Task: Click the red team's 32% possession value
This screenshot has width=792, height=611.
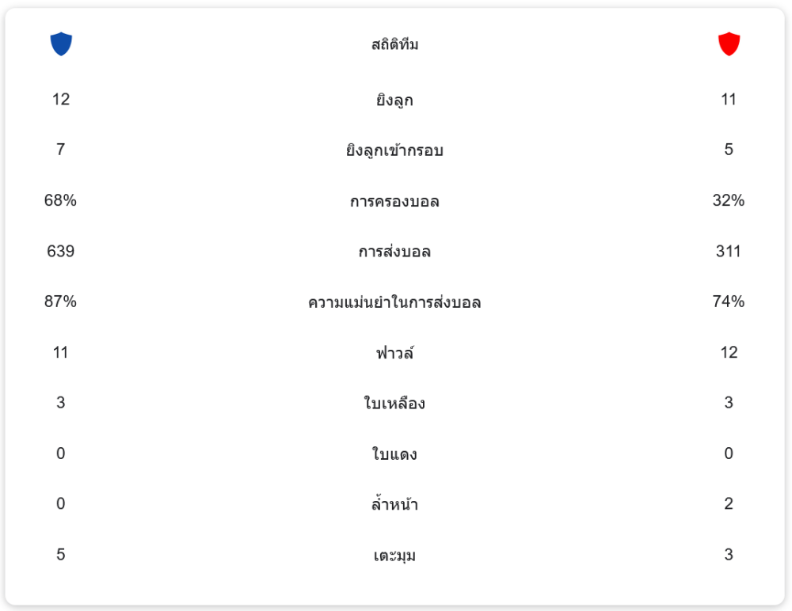Action: [x=729, y=200]
